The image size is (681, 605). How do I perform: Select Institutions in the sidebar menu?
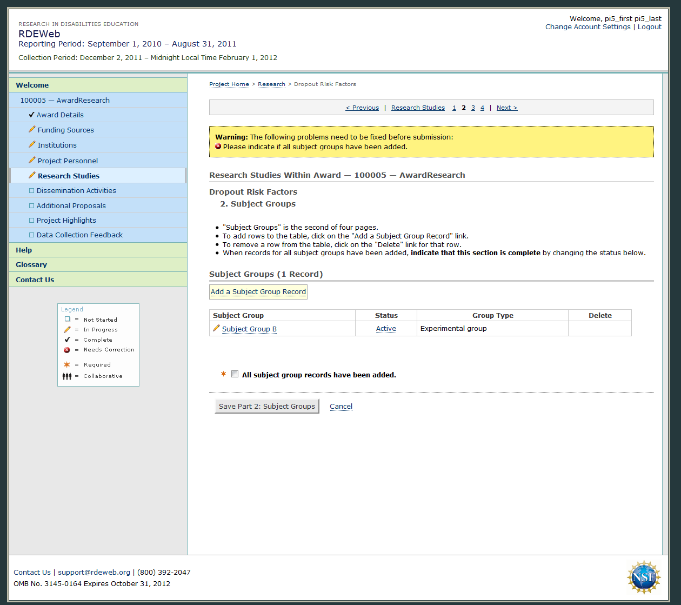point(57,145)
